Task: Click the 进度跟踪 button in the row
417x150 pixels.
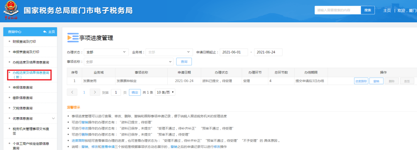Action: tap(361, 81)
